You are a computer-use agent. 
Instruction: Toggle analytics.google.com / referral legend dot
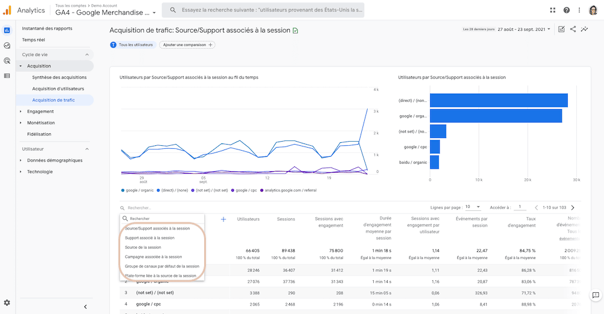(262, 190)
